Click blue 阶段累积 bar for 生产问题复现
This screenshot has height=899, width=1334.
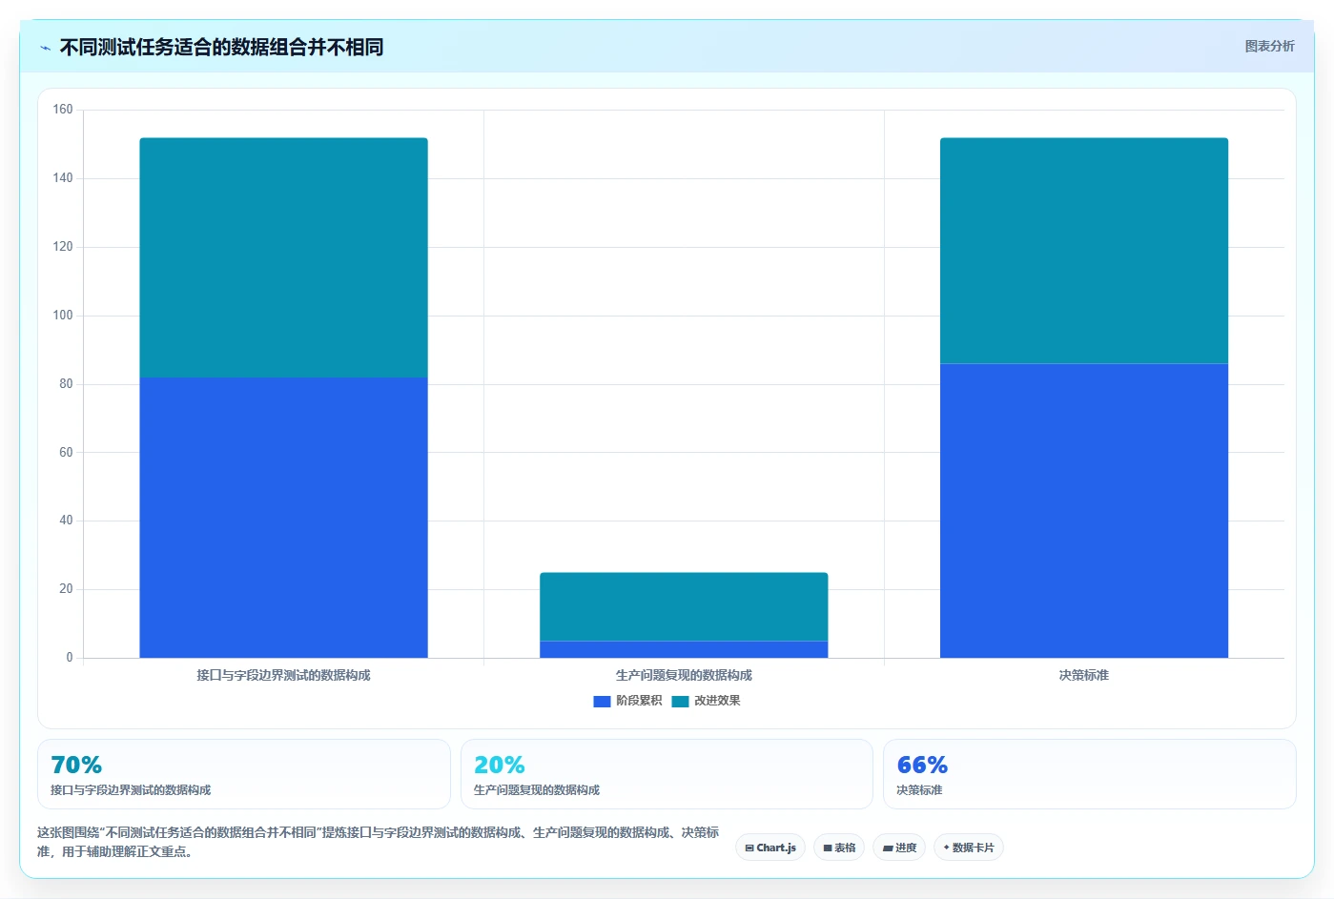click(684, 649)
